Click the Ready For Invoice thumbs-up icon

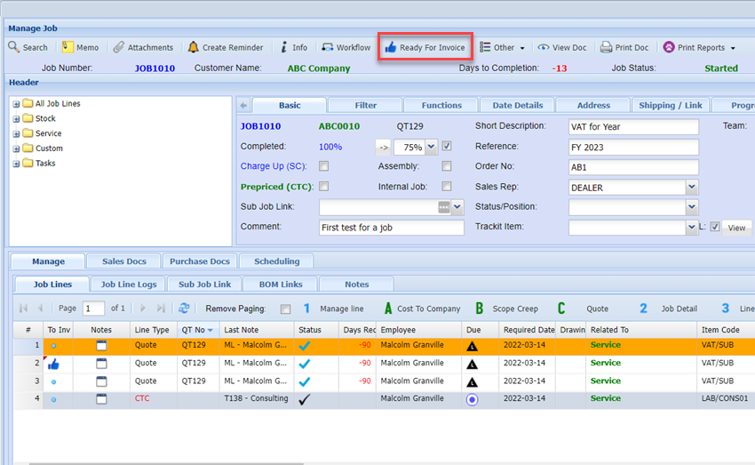click(x=390, y=47)
